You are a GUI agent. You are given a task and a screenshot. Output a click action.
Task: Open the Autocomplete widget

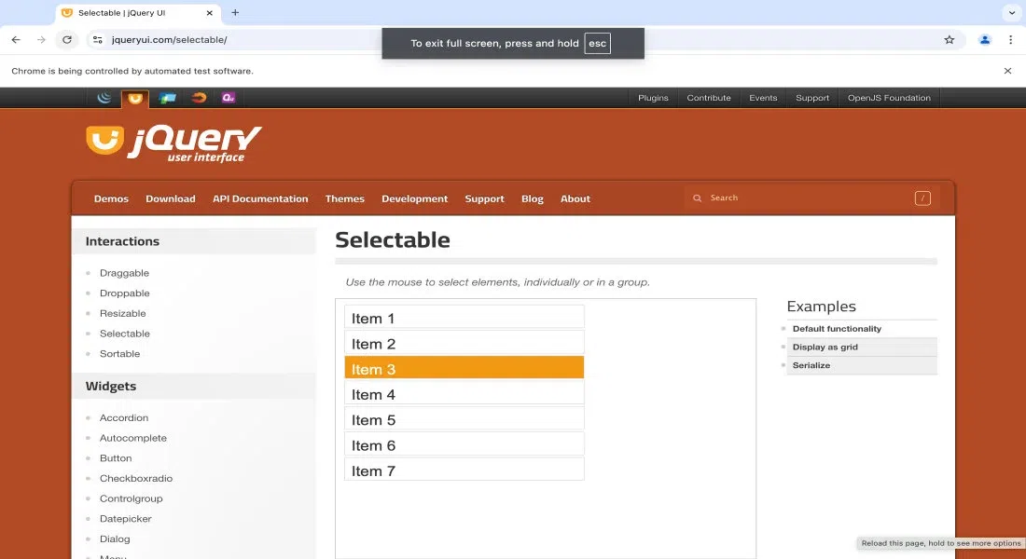pos(132,438)
